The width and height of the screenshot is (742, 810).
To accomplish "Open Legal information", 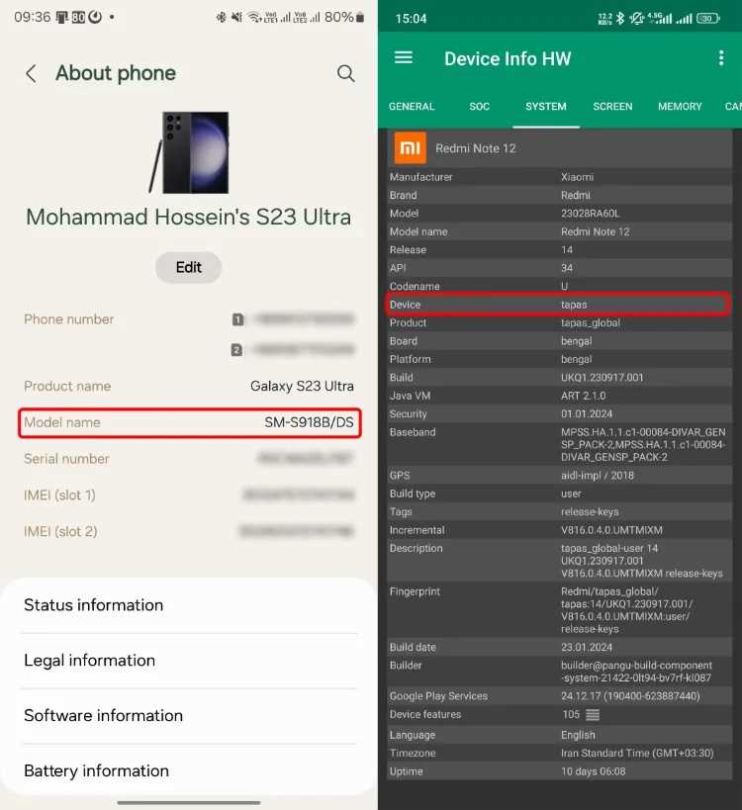I will (x=189, y=661).
